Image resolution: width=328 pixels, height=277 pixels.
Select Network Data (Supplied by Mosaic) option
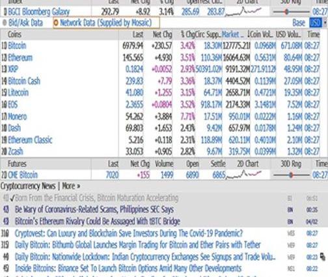pyautogui.click(x=106, y=23)
